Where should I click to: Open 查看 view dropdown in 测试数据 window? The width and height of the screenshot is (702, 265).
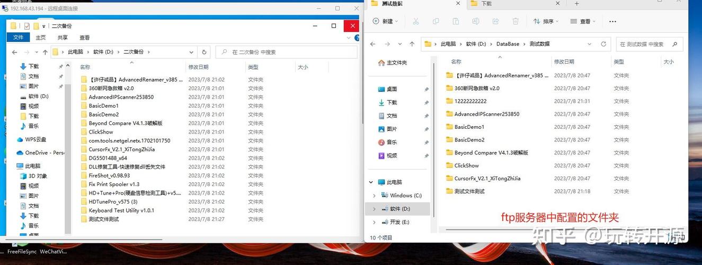(x=583, y=21)
